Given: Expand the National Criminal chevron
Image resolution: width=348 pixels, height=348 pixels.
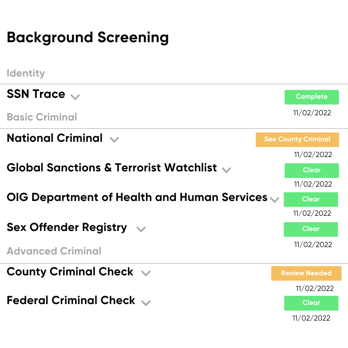Looking at the screenshot, I should (114, 140).
